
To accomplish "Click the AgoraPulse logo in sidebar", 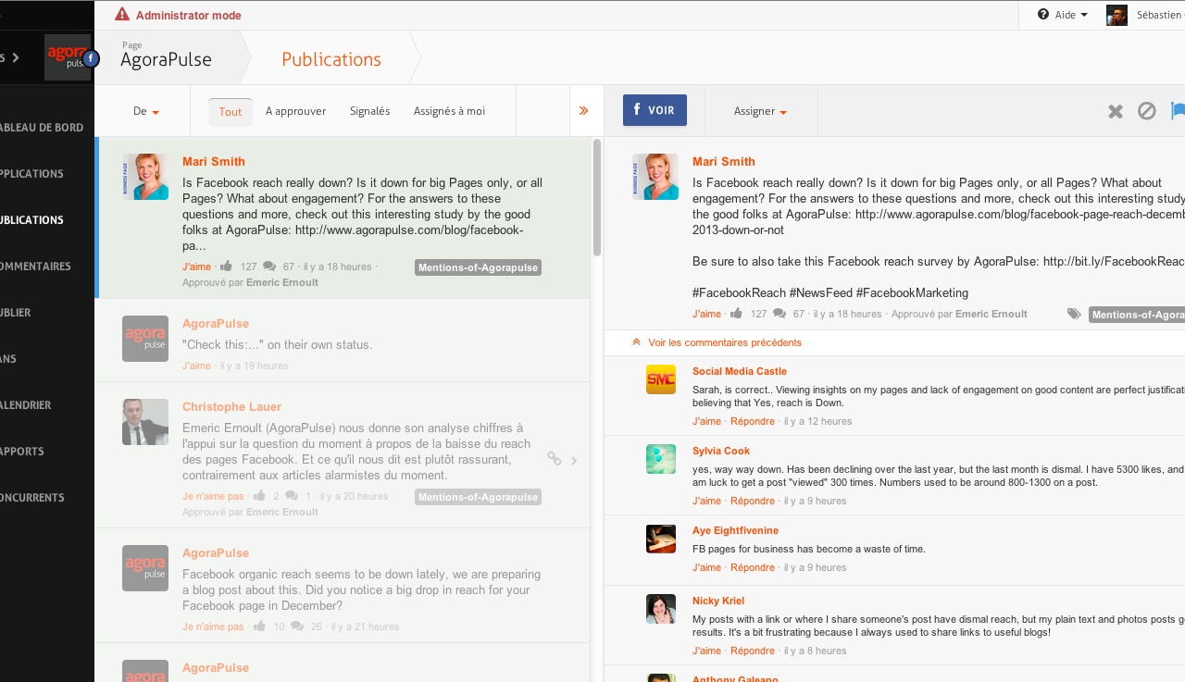I will [67, 57].
